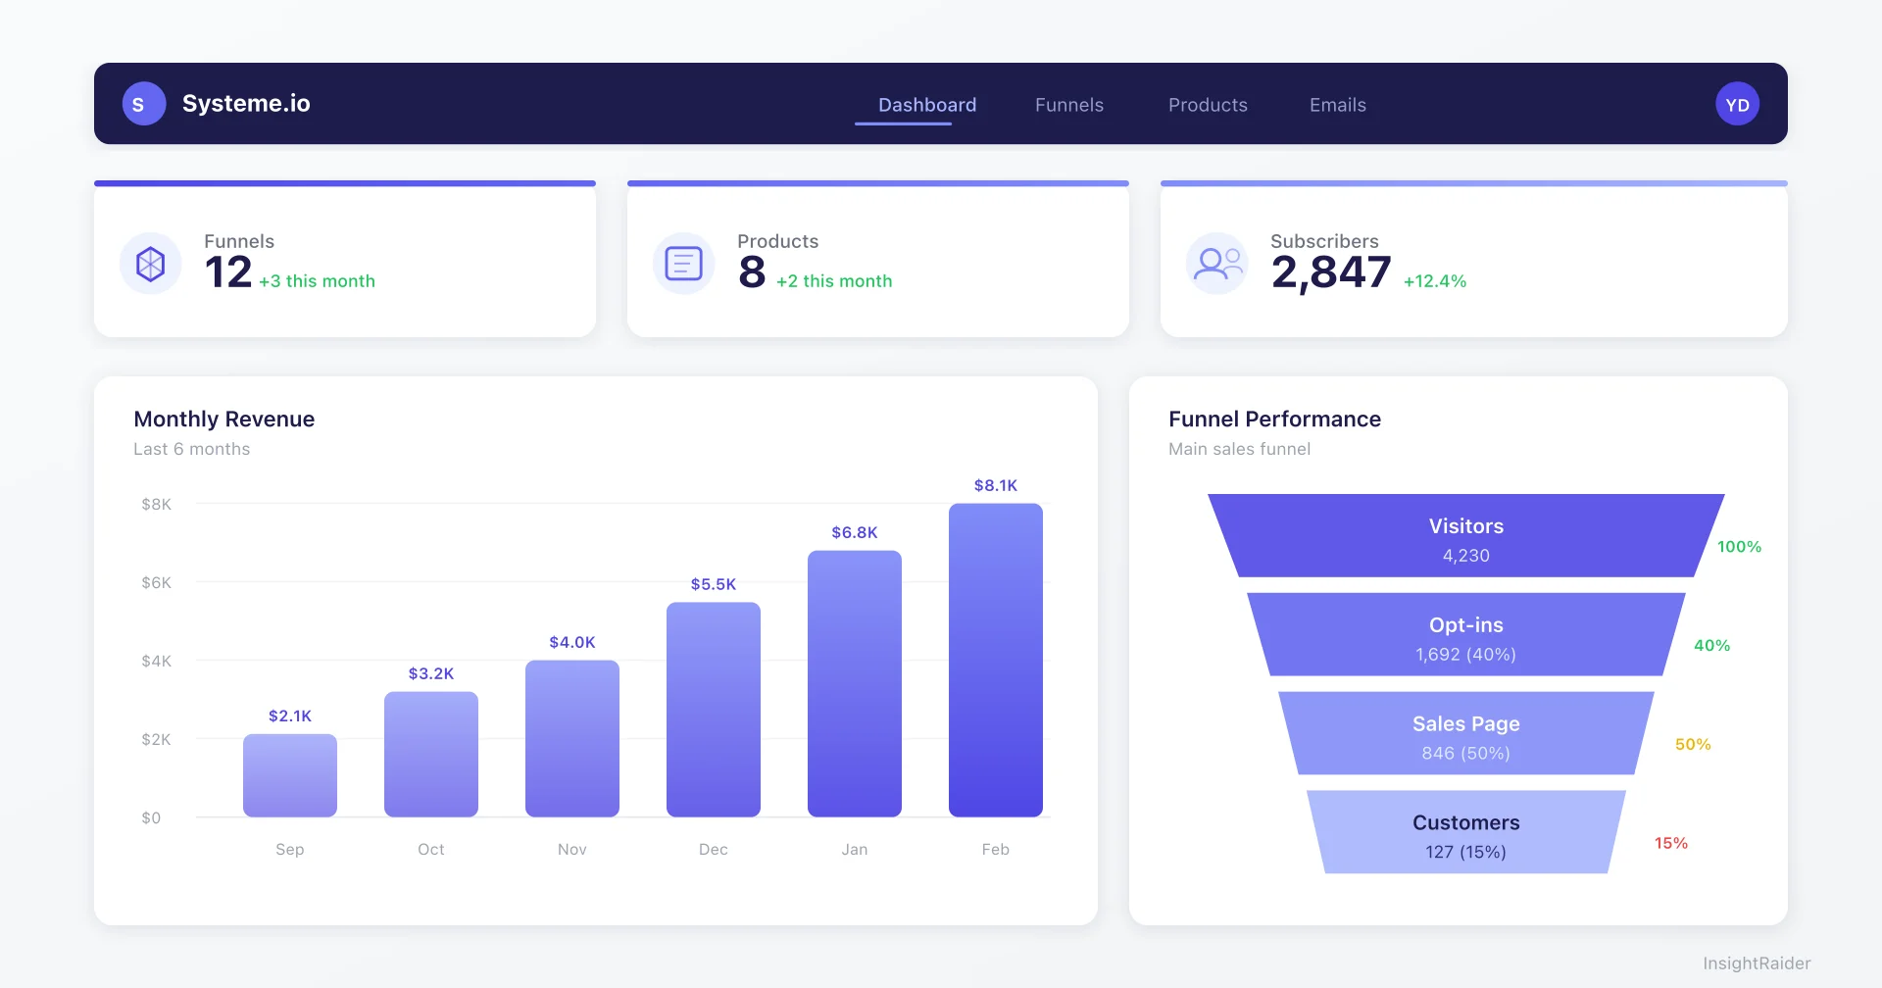
Task: Click the Customers funnel segment
Action: coord(1465,832)
